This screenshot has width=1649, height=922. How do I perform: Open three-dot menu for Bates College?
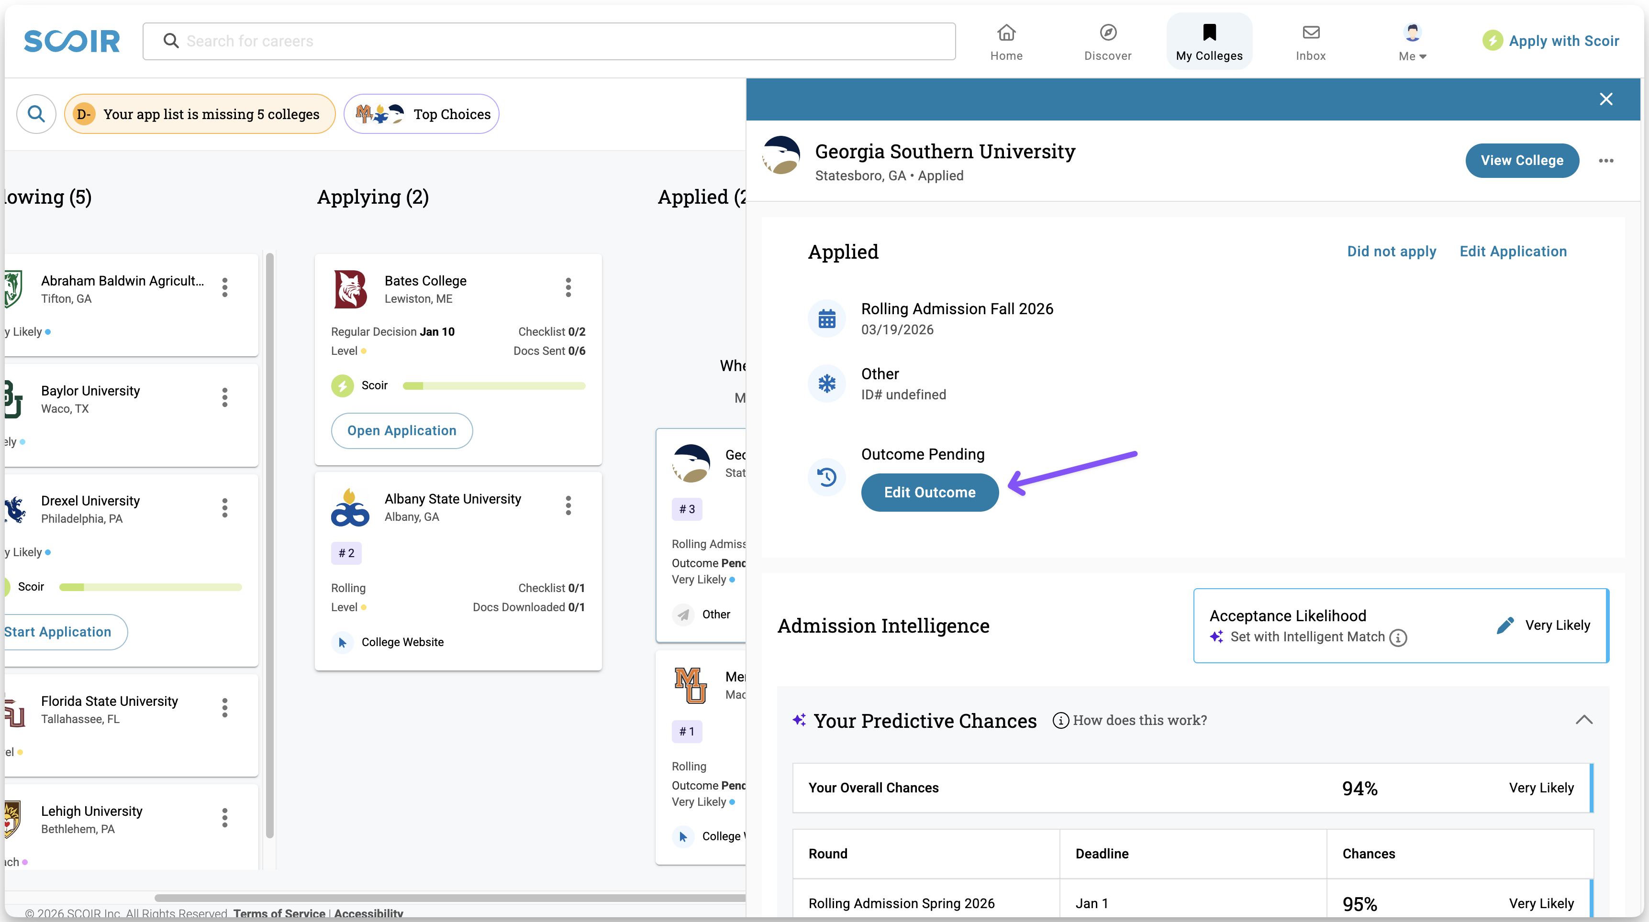568,287
